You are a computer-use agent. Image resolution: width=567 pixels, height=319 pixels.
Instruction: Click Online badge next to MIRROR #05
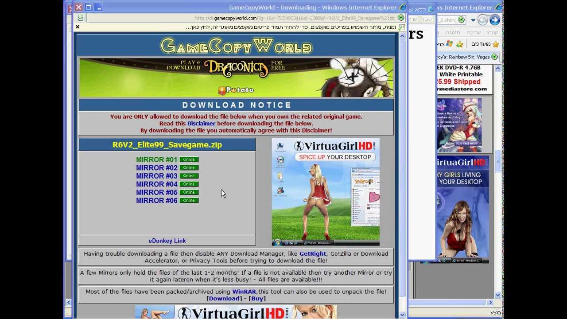click(x=189, y=192)
